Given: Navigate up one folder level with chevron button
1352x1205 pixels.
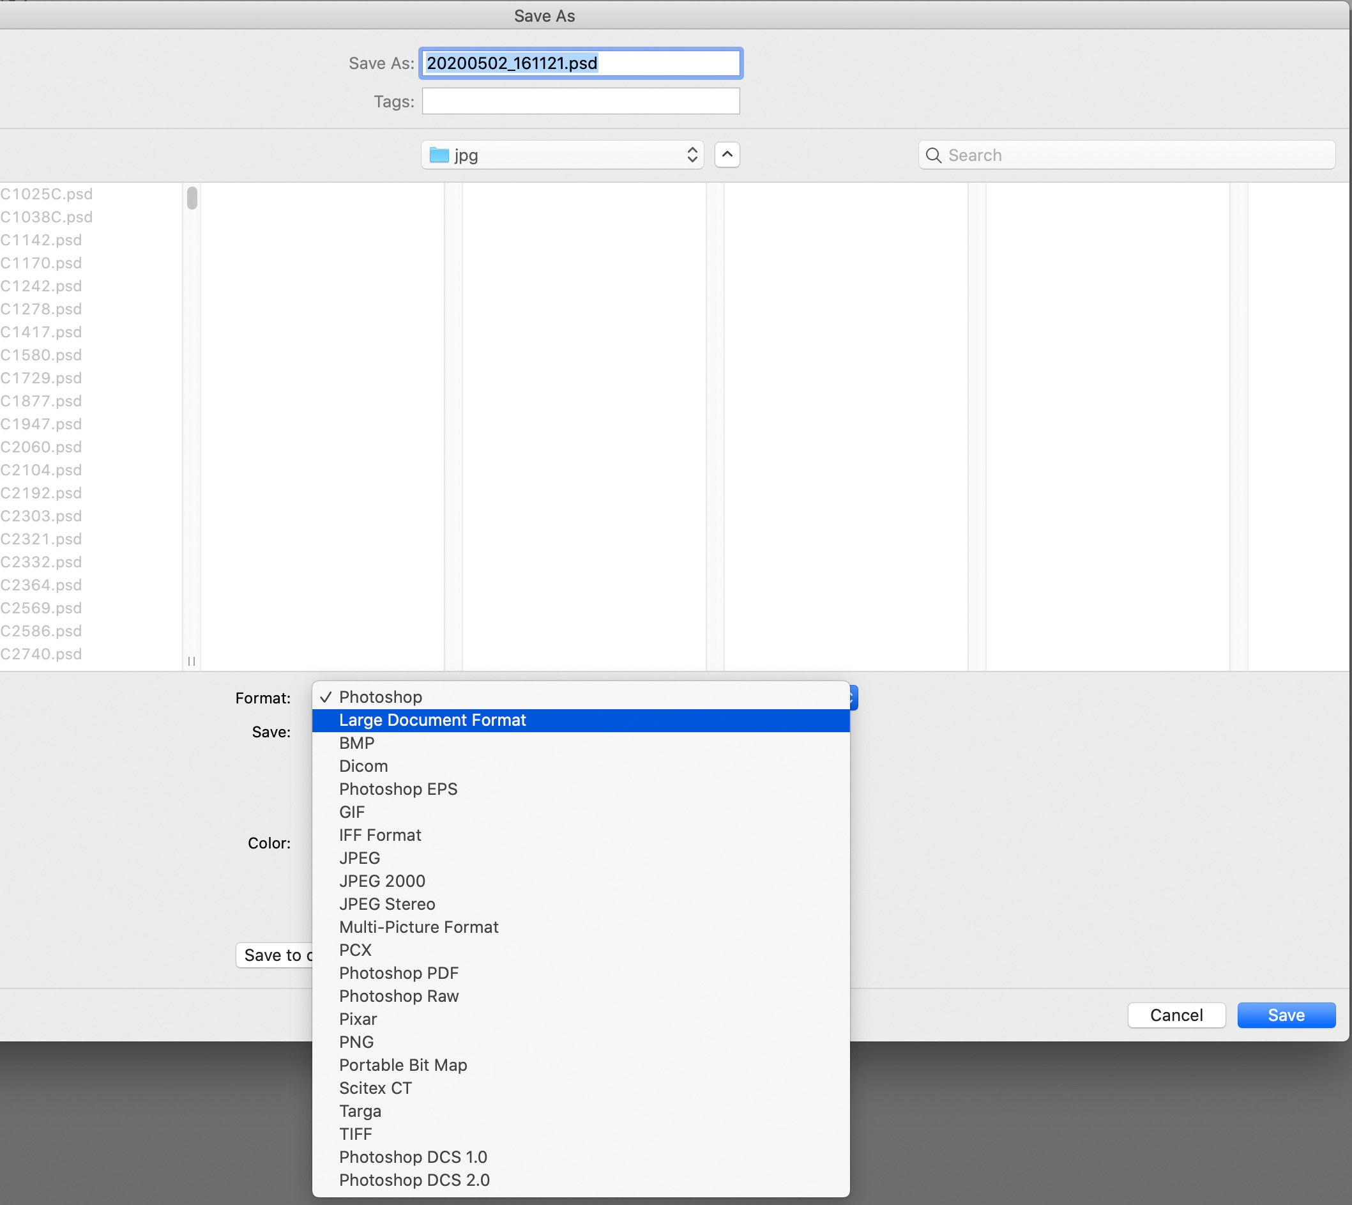Looking at the screenshot, I should (727, 154).
